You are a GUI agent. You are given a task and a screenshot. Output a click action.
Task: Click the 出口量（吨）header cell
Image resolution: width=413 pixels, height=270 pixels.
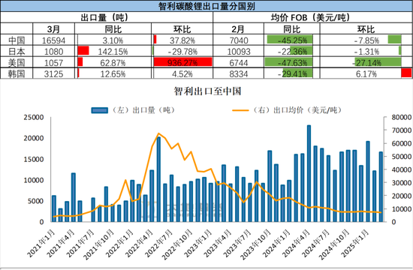(107, 17)
